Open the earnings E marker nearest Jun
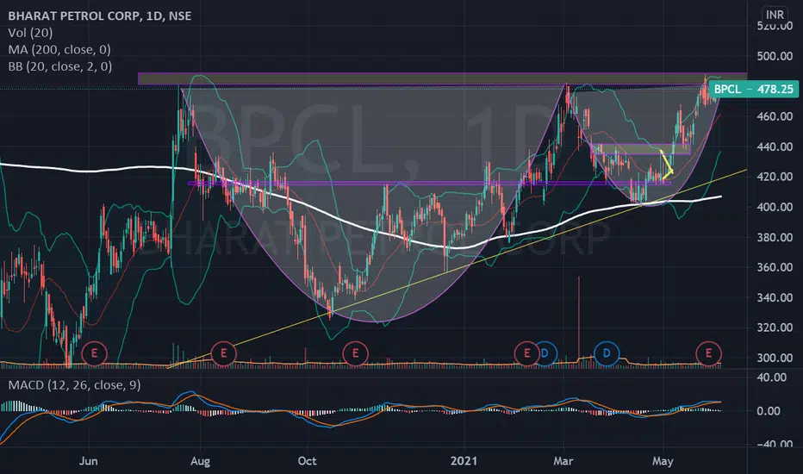Image resolution: width=803 pixels, height=474 pixels. [94, 353]
